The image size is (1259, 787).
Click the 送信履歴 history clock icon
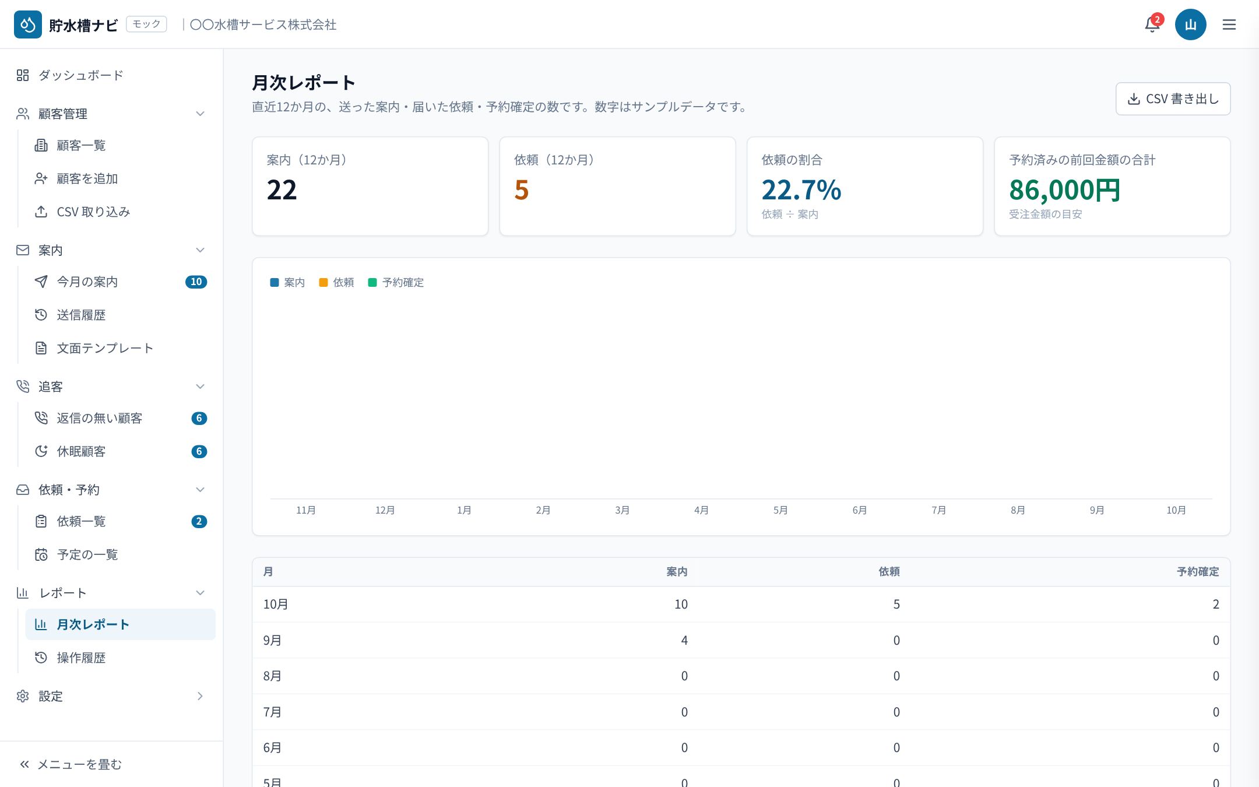(41, 315)
